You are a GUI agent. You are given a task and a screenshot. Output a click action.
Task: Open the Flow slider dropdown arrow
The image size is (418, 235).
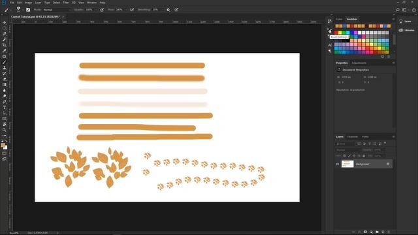[x=125, y=10]
